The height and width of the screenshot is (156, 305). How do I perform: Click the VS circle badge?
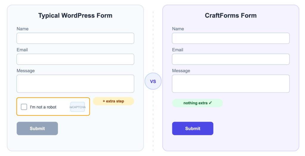pyautogui.click(x=153, y=81)
